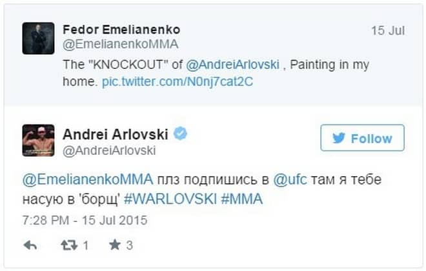
Task: Click the Twitter bird on Follow button
Action: click(339, 138)
